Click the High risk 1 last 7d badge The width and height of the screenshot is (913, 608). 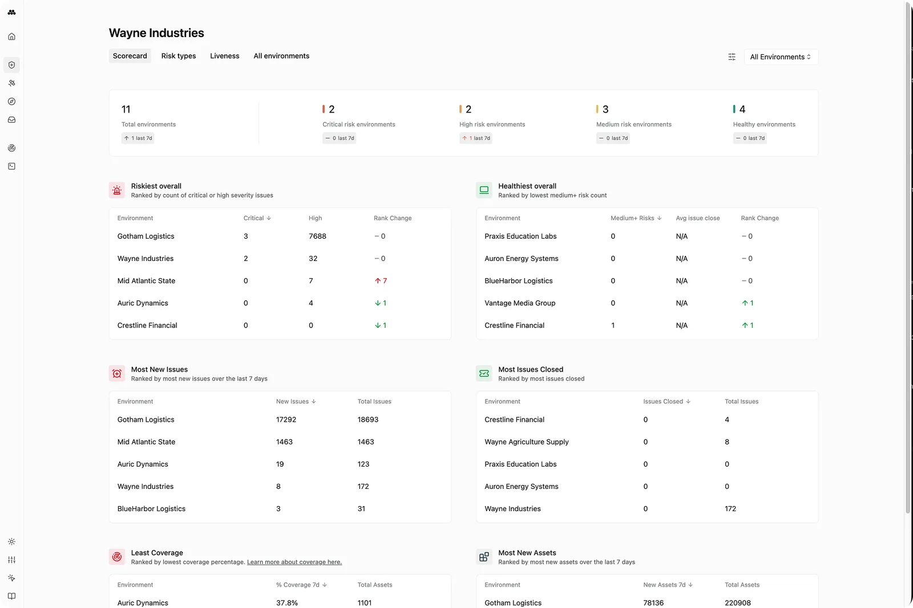click(476, 138)
